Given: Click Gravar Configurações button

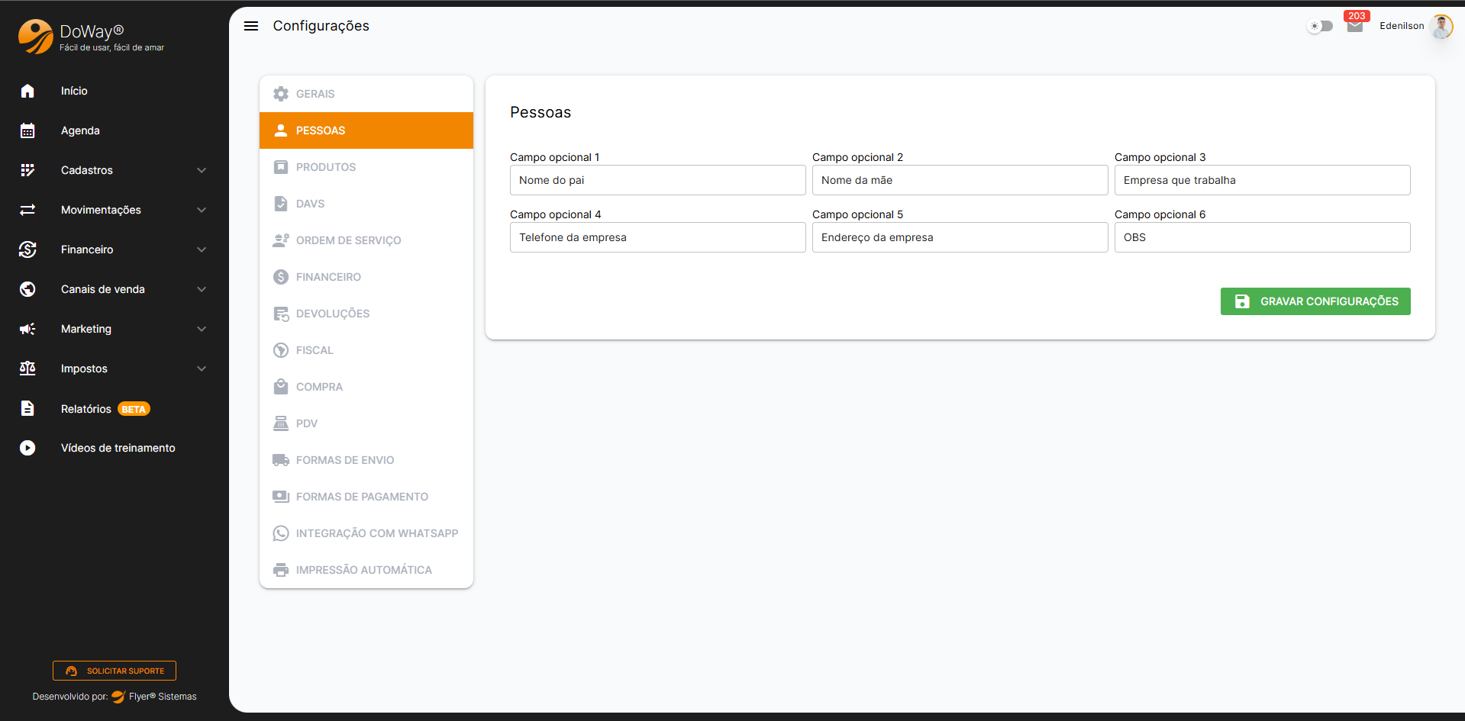Looking at the screenshot, I should click(1315, 301).
